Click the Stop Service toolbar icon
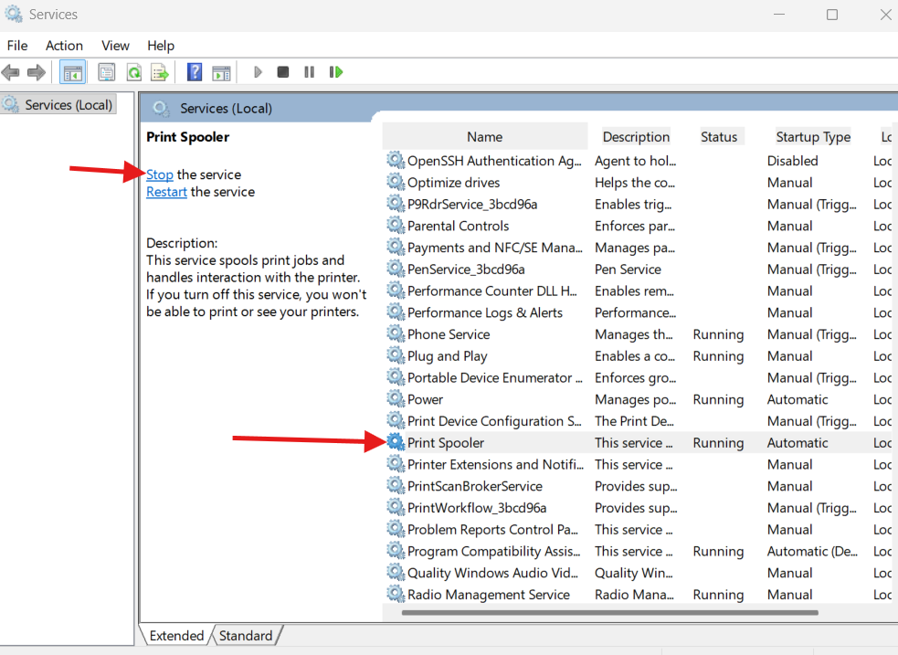This screenshot has width=898, height=655. click(x=283, y=72)
